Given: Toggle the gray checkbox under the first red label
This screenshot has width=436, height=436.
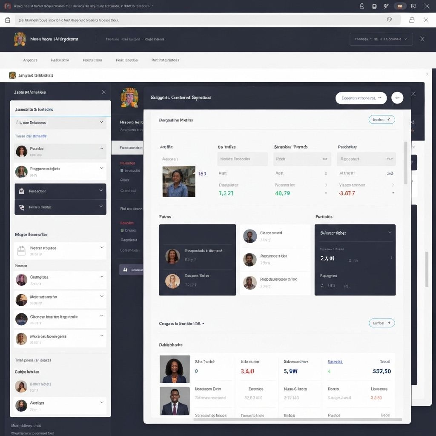Looking at the screenshot, I should pos(122,171).
